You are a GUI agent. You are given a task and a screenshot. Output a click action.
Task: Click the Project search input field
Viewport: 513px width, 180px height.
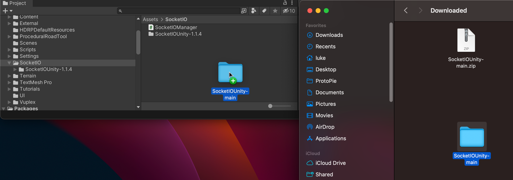coord(180,11)
